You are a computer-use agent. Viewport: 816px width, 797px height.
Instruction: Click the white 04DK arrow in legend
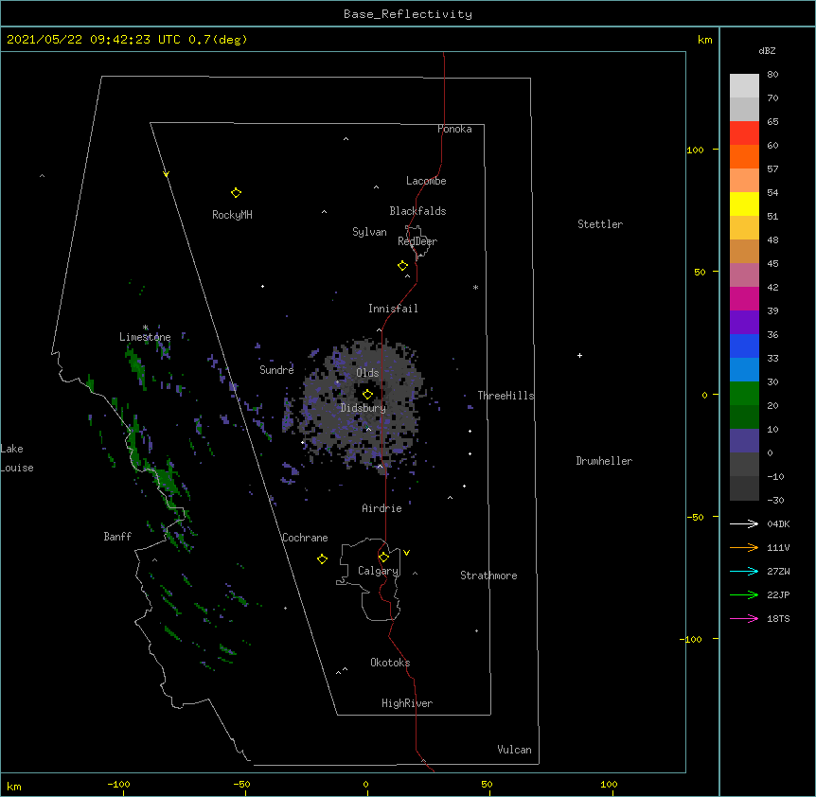[744, 523]
